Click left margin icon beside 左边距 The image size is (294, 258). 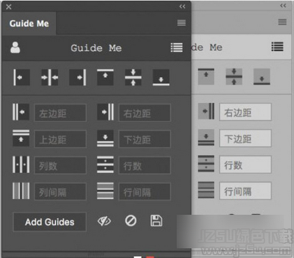click(x=21, y=112)
